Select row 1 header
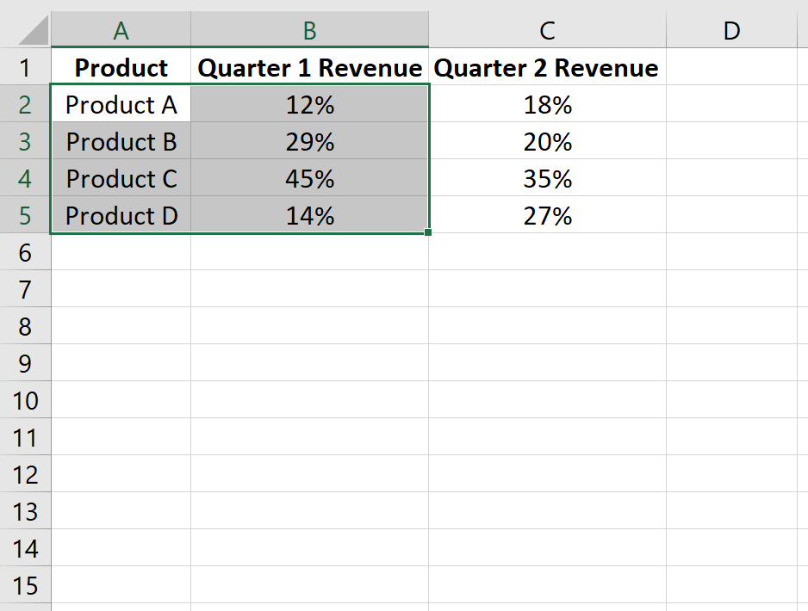This screenshot has width=808, height=611. coord(25,67)
